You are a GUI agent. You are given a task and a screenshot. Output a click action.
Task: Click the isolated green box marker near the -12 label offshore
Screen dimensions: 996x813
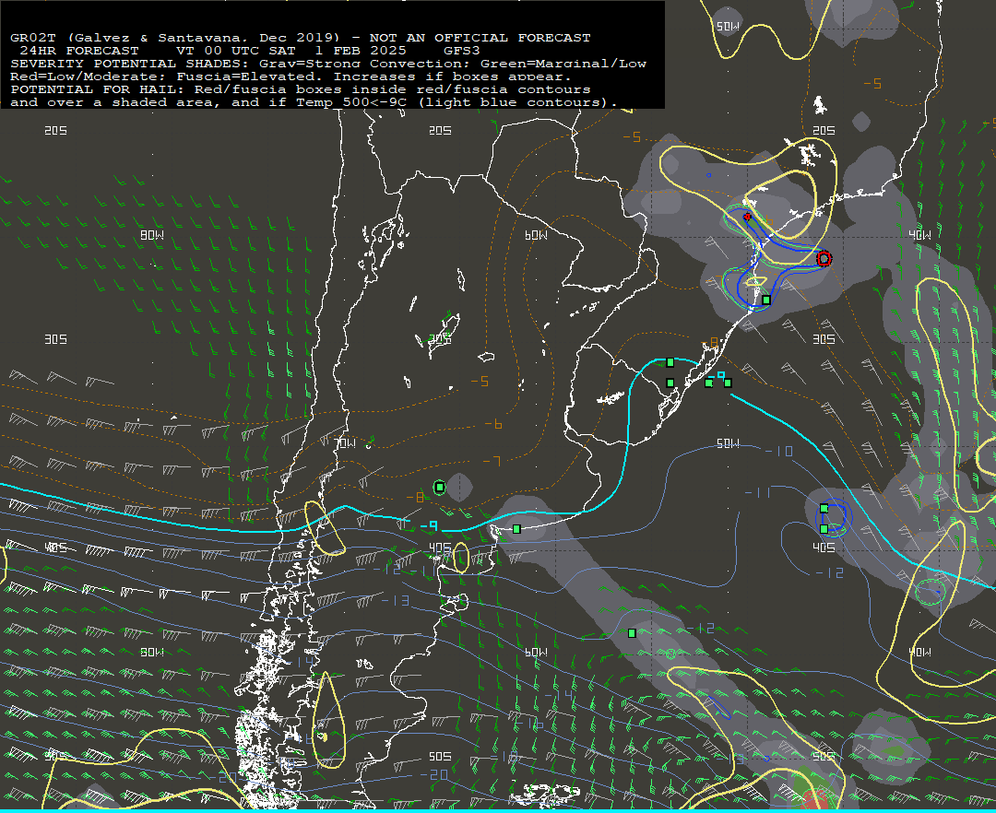tap(632, 632)
